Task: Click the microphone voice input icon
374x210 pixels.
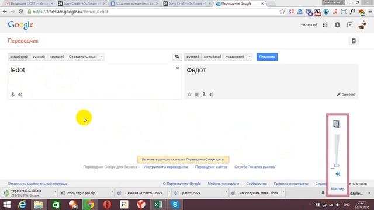Action: (13, 94)
